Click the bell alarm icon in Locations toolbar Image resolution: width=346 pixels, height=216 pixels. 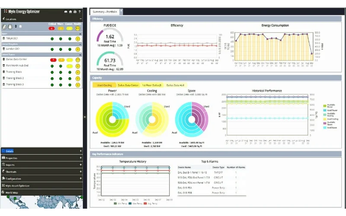pyautogui.click(x=10, y=27)
